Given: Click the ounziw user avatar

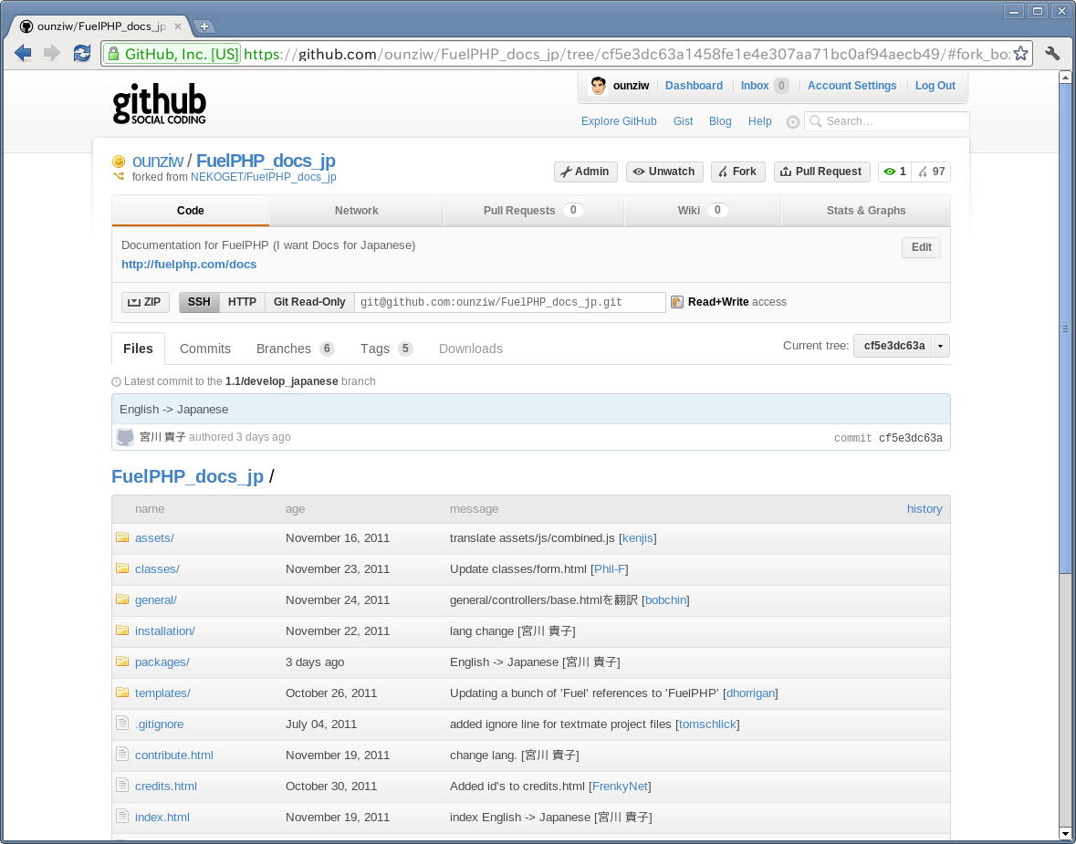Looking at the screenshot, I should point(599,86).
